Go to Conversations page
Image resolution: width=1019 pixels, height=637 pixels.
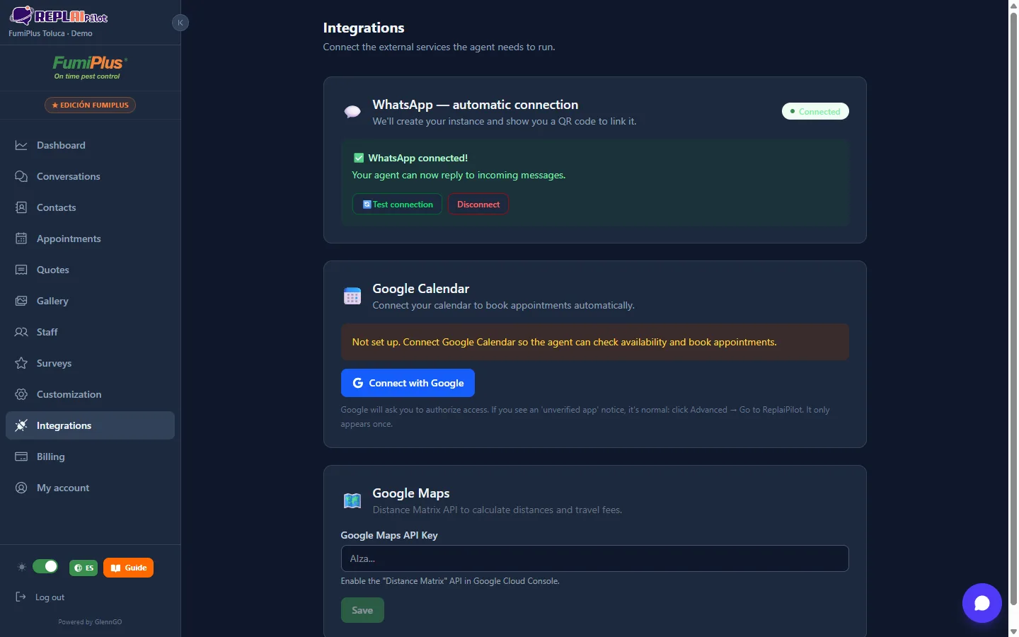click(x=90, y=176)
